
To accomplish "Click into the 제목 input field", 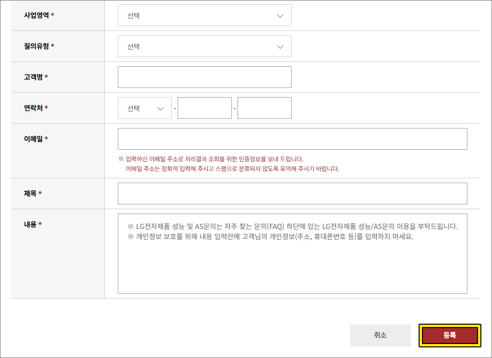I will click(x=292, y=194).
